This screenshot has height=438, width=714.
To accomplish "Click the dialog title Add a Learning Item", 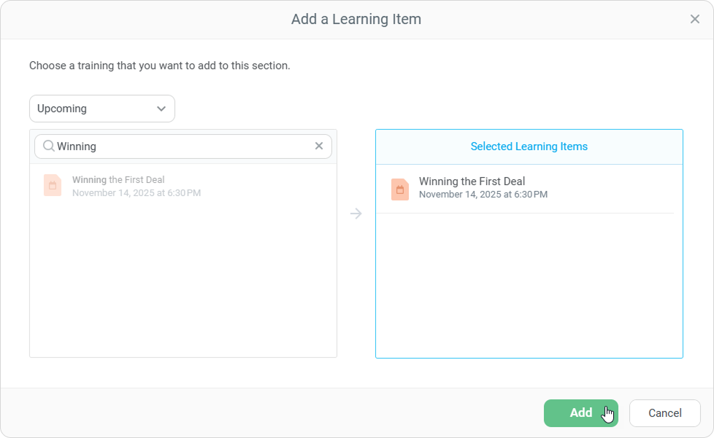I will coord(356,20).
